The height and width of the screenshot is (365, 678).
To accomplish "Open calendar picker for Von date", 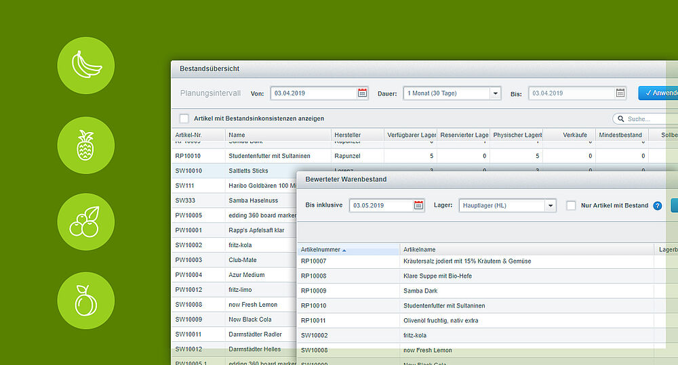I will [x=362, y=93].
